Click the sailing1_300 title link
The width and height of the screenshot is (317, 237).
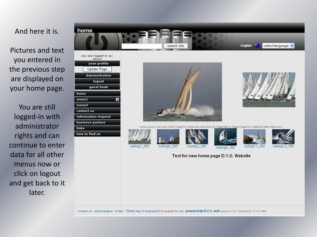coord(139,146)
